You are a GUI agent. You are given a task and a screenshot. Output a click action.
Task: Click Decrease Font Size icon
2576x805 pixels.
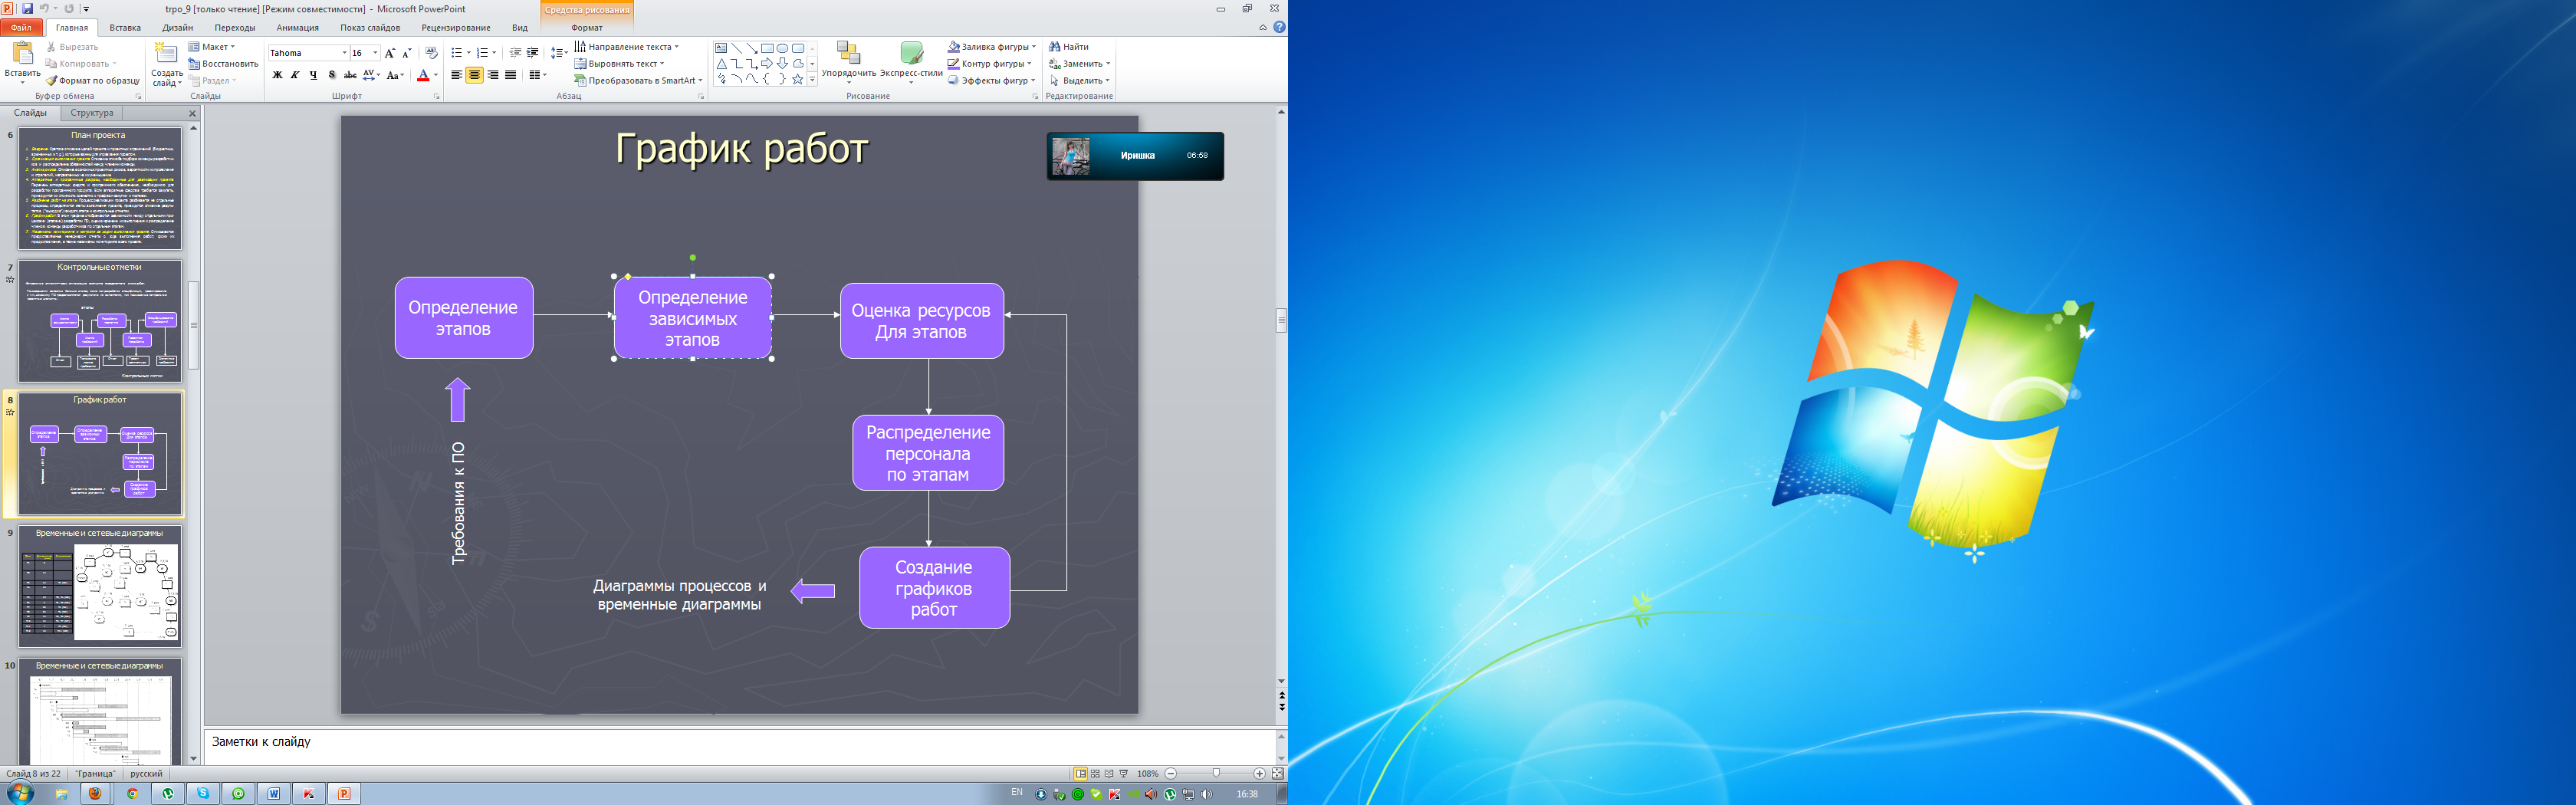pos(407,53)
